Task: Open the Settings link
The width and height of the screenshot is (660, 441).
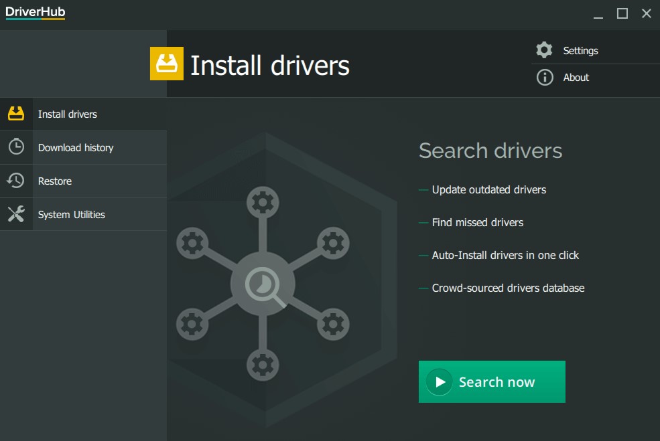Action: pyautogui.click(x=580, y=51)
